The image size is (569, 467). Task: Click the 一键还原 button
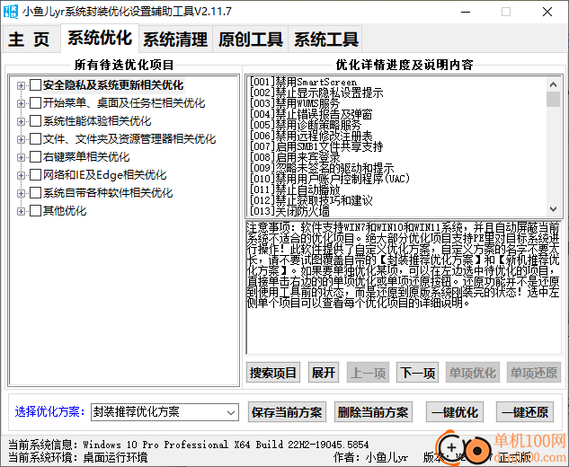[x=525, y=412]
